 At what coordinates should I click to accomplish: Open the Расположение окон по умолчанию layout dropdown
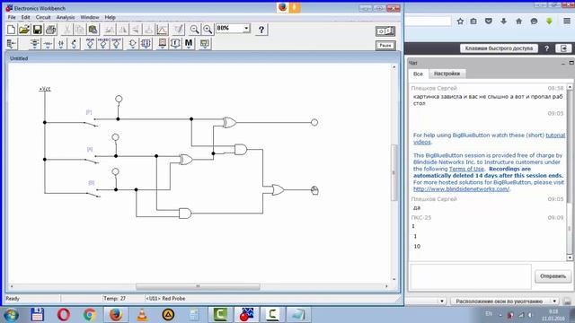click(504, 301)
